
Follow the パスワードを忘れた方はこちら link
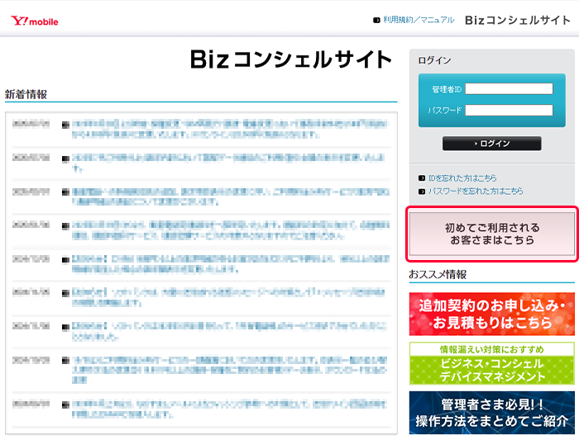coord(476,191)
